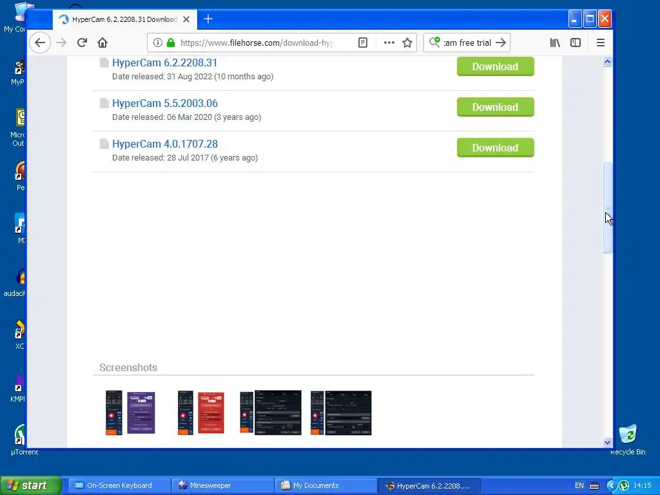The image size is (660, 495).
Task: Open the Library bookshelf icon
Action: (555, 43)
